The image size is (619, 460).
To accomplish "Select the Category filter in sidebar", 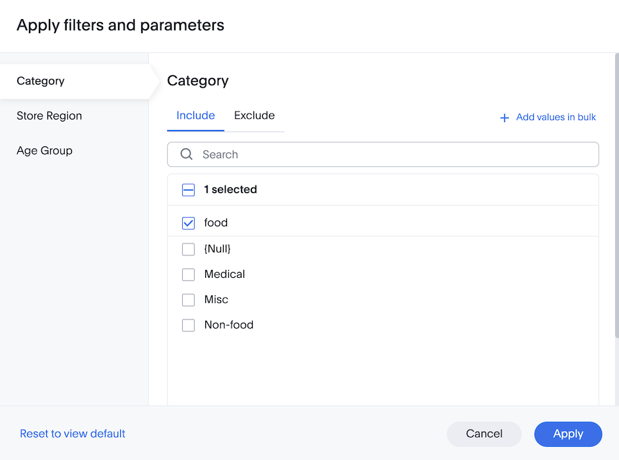I will tap(40, 81).
